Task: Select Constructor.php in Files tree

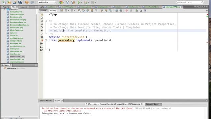Action: click(x=17, y=14)
